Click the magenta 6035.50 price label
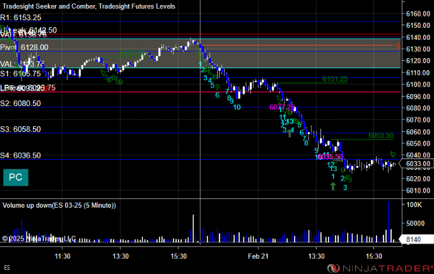Viewport: 434px width, 274px height. [x=331, y=157]
